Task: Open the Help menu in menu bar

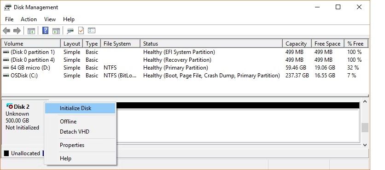Action: 69,19
